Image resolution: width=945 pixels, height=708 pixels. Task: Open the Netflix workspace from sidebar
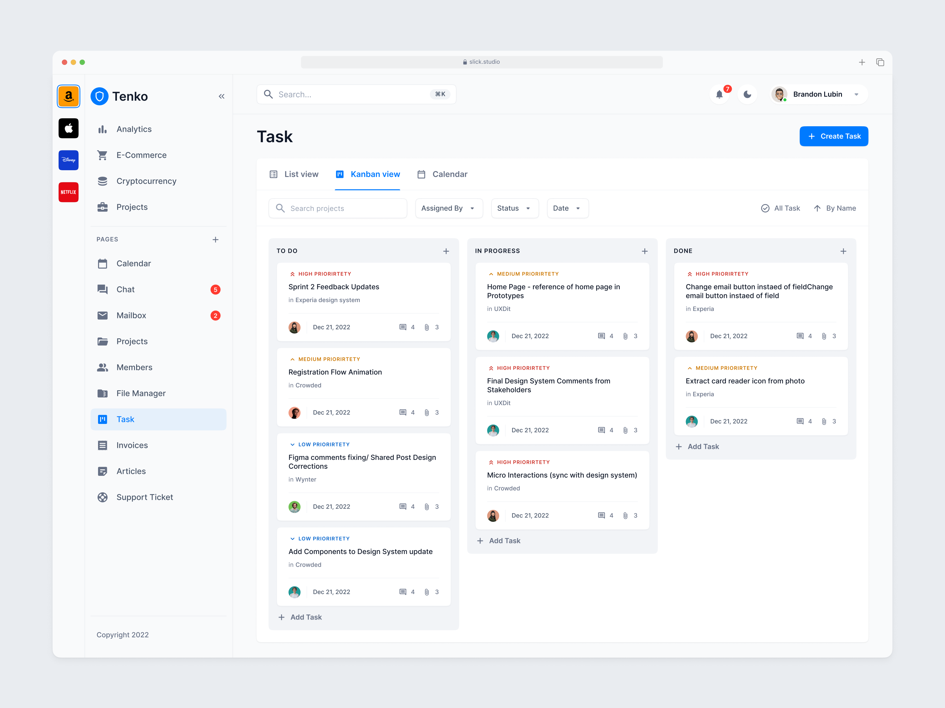click(68, 192)
